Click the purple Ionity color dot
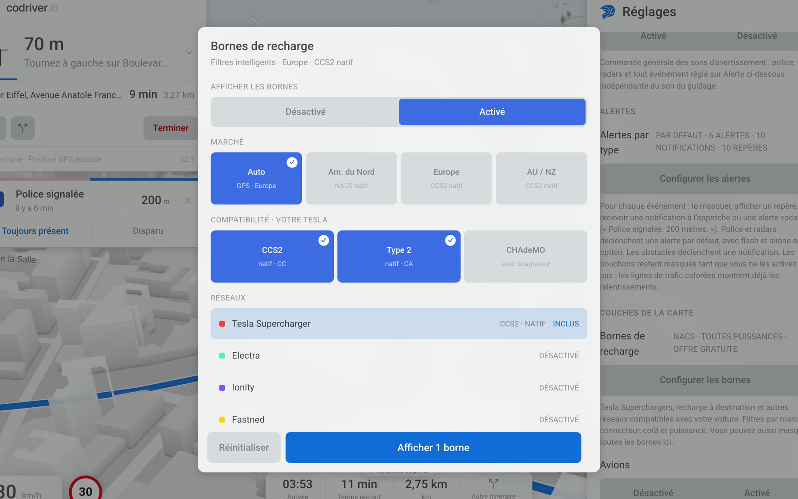Viewport: 798px width, 499px height. click(222, 388)
